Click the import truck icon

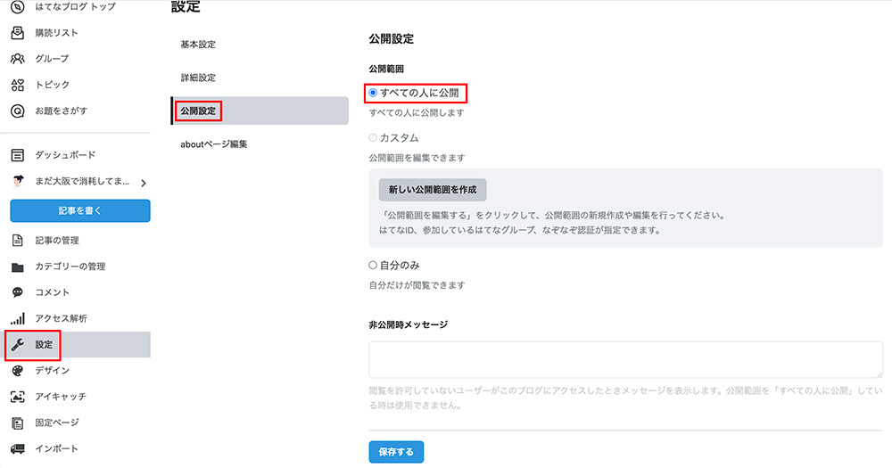click(x=18, y=448)
